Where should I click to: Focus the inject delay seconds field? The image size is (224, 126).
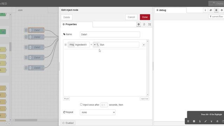click(104, 105)
